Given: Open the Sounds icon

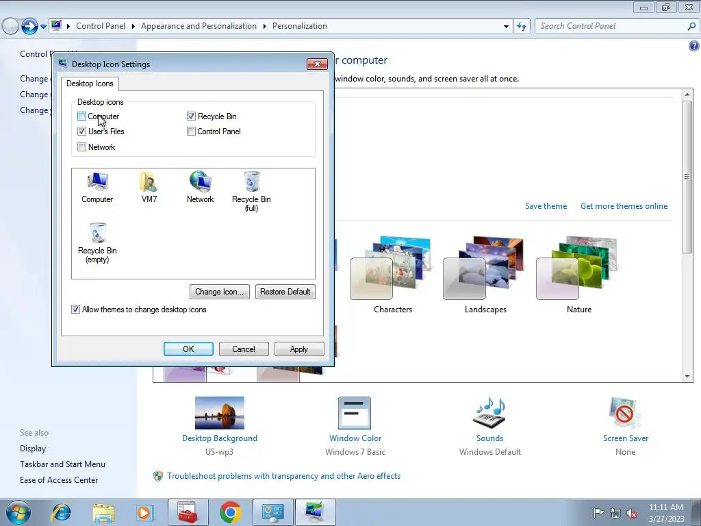Looking at the screenshot, I should pyautogui.click(x=489, y=413).
